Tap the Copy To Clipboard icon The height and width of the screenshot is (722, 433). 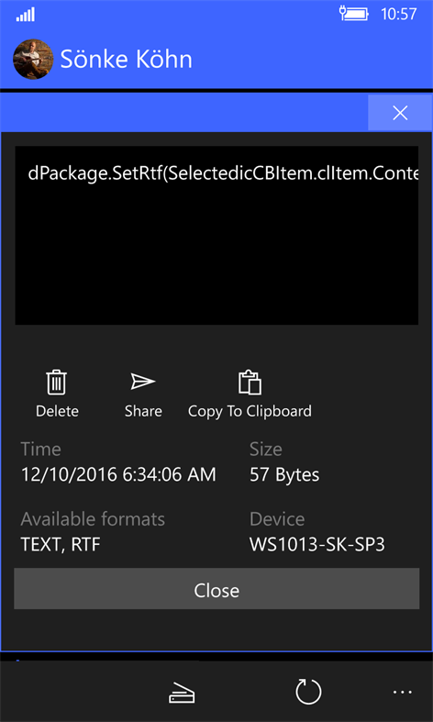(250, 383)
